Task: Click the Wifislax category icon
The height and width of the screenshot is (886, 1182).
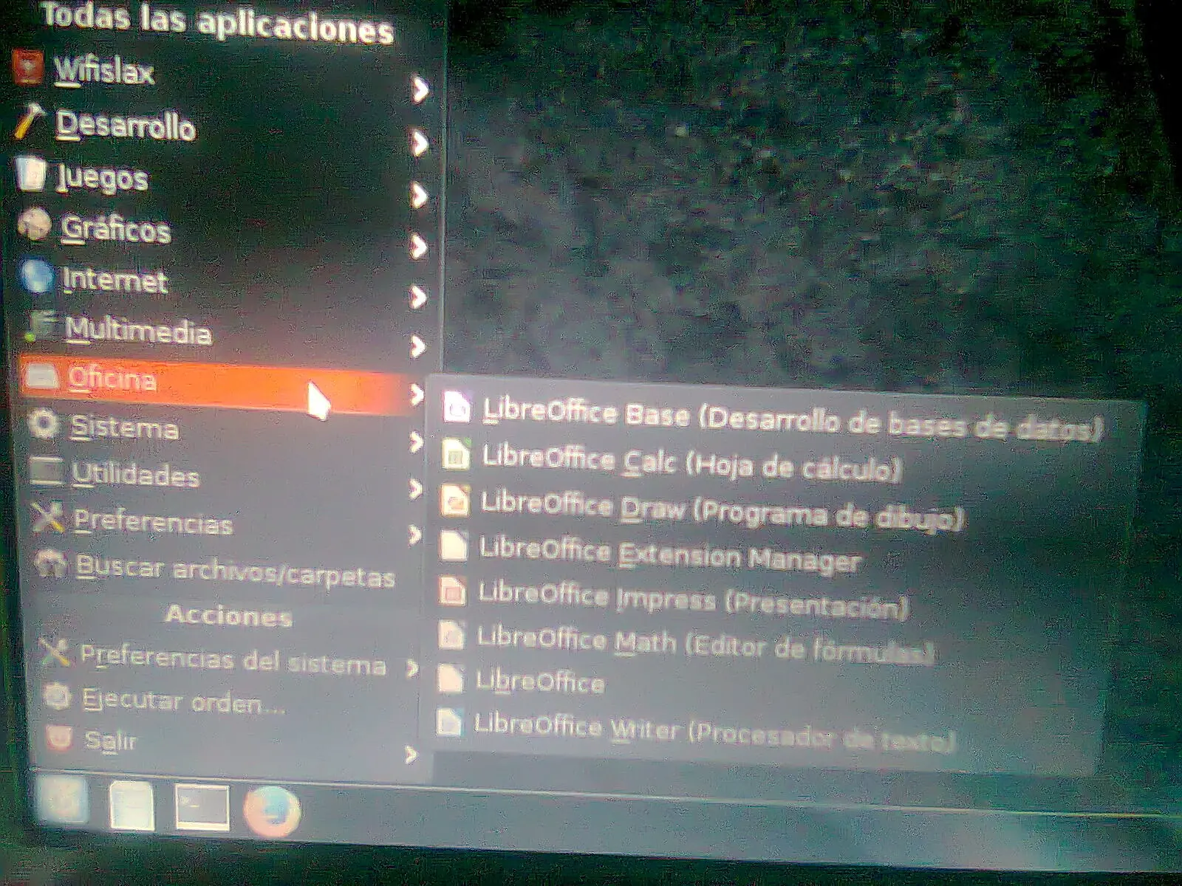Action: (28, 68)
